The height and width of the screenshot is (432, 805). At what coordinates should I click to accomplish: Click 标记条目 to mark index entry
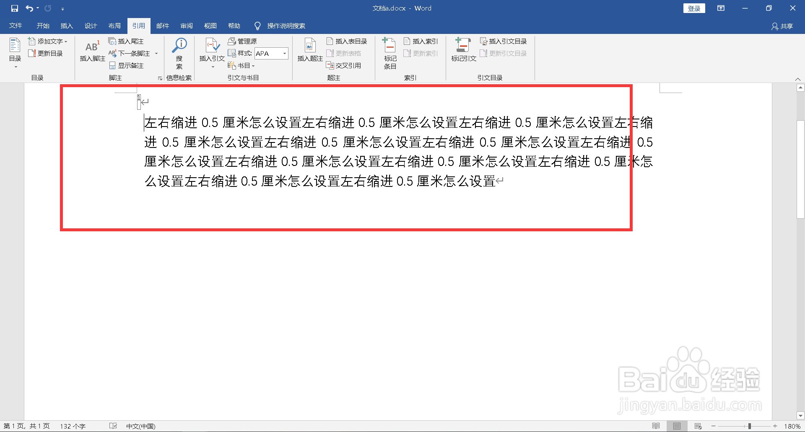click(x=390, y=54)
